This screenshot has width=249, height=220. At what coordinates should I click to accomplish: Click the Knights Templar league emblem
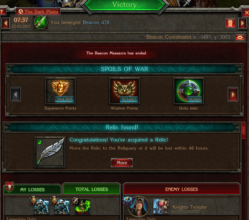[x=161, y=206]
